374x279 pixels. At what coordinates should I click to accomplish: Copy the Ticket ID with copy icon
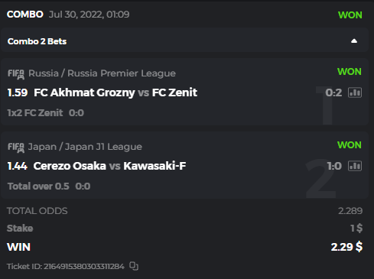pyautogui.click(x=134, y=266)
